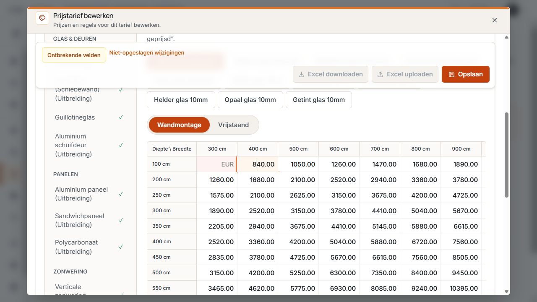Click the 840.00 price cell being edited
Image resolution: width=537 pixels, height=302 pixels.
tap(258, 164)
